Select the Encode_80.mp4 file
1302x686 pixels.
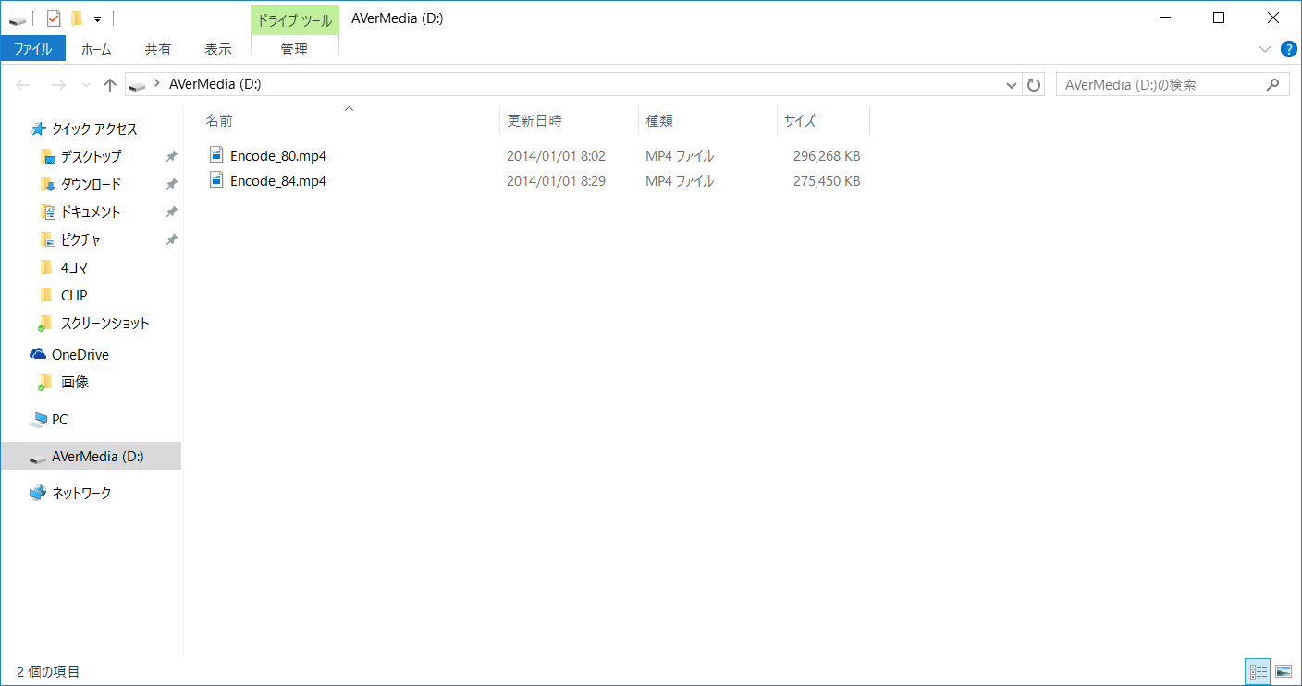coord(278,155)
